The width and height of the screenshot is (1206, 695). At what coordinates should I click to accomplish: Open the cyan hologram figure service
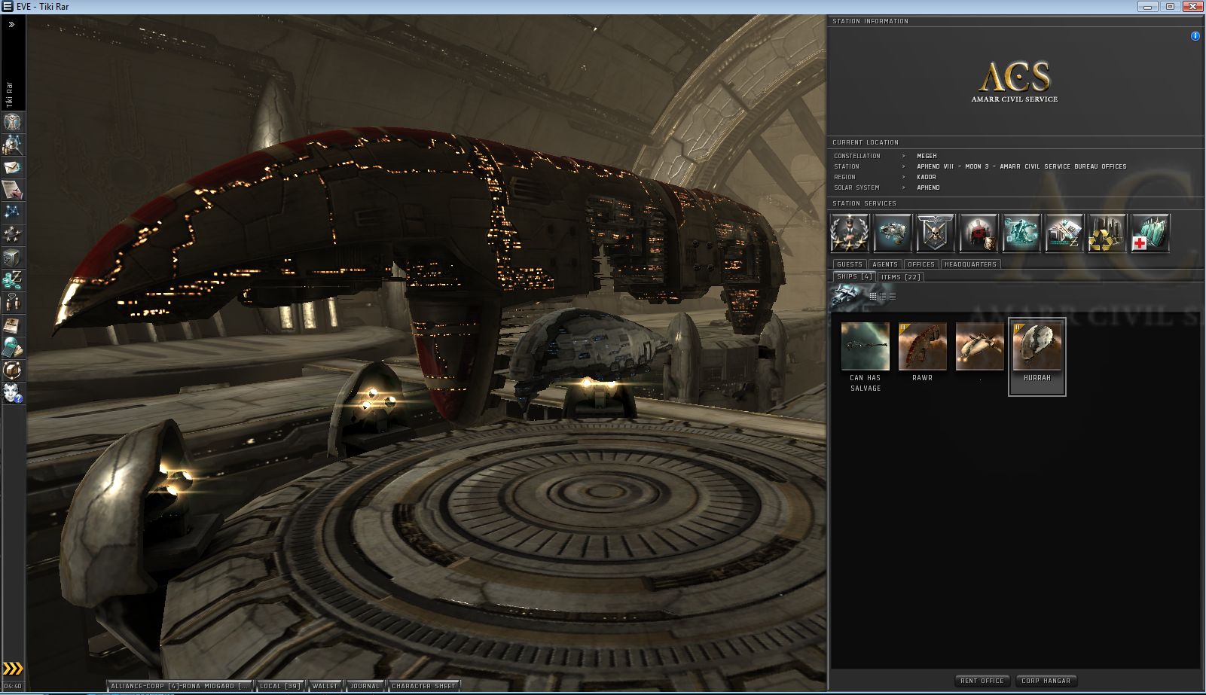click(1021, 233)
